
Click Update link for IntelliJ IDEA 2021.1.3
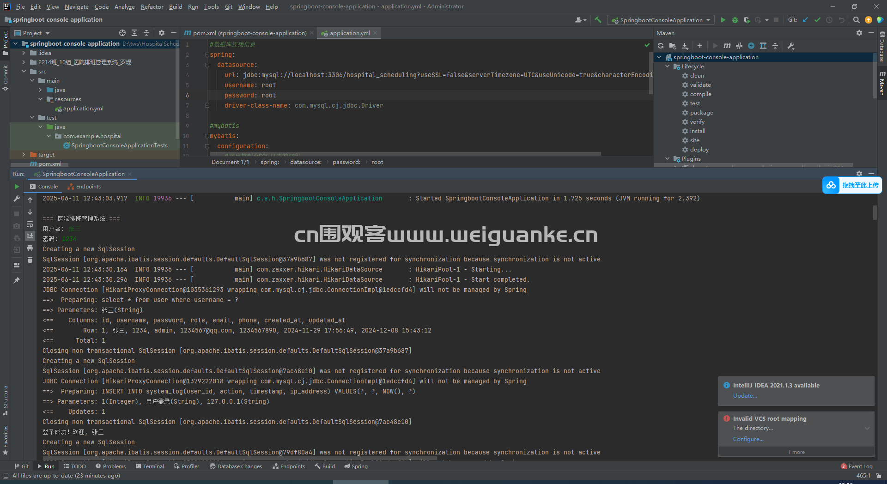(745, 396)
